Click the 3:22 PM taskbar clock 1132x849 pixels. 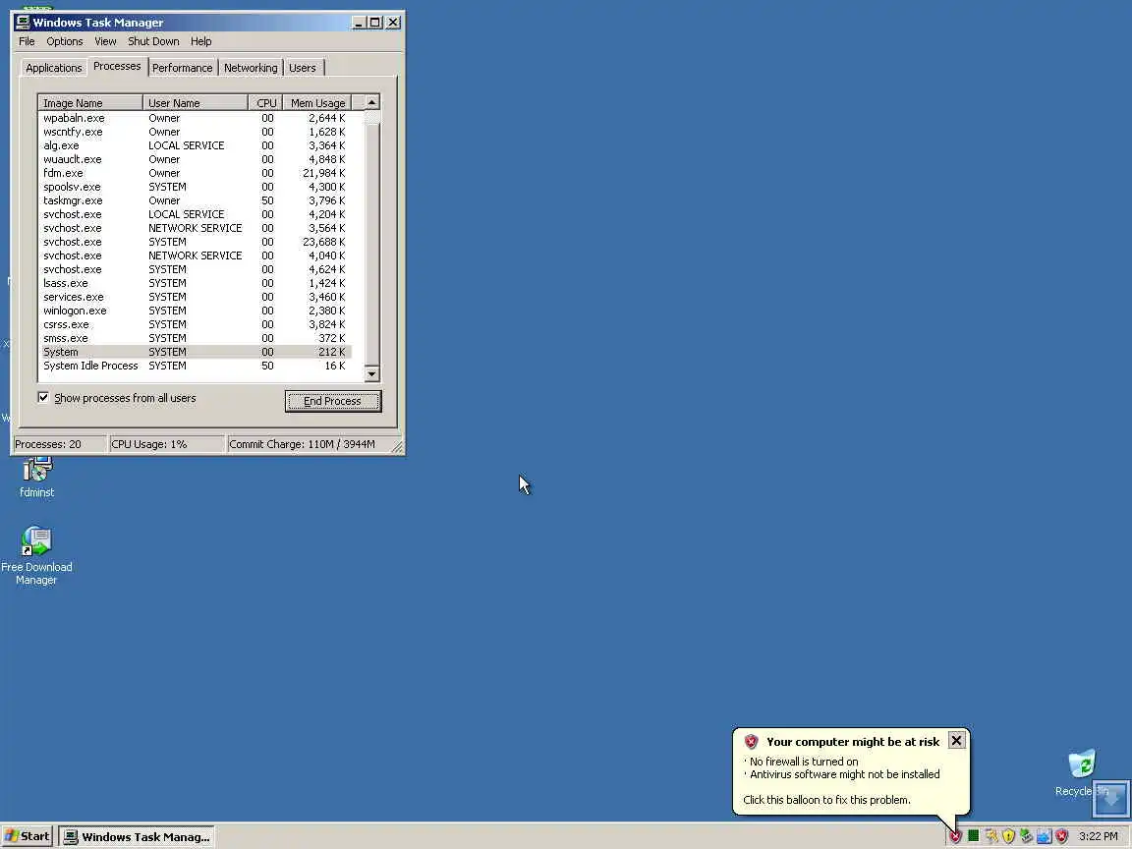tap(1098, 836)
